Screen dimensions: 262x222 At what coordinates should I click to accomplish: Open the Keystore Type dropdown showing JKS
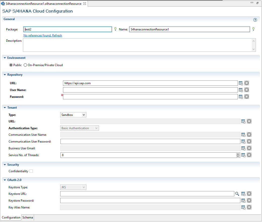pyautogui.click(x=73, y=187)
